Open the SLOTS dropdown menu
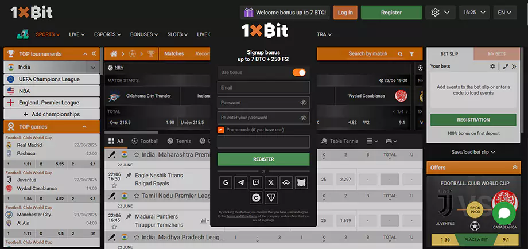The height and width of the screenshot is (249, 528). [x=177, y=34]
